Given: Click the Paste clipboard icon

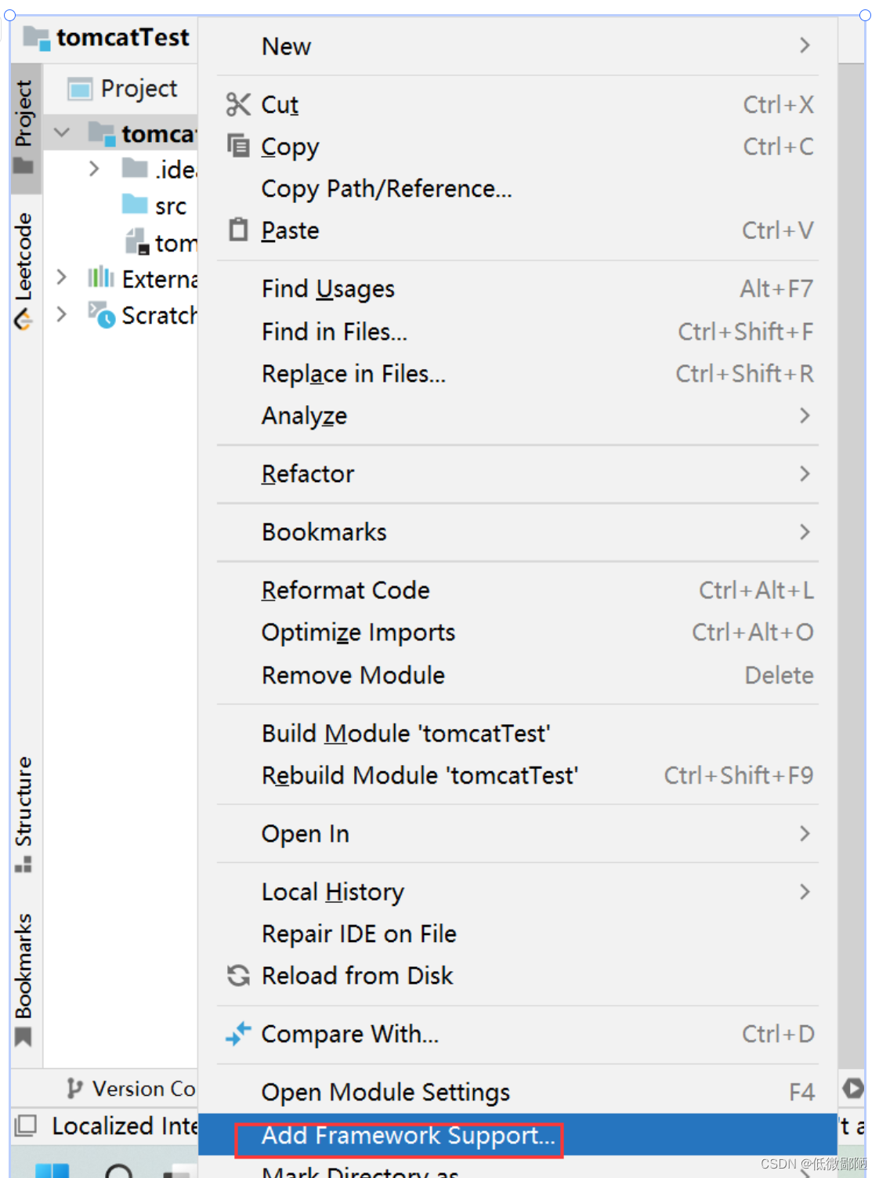Looking at the screenshot, I should pyautogui.click(x=237, y=230).
